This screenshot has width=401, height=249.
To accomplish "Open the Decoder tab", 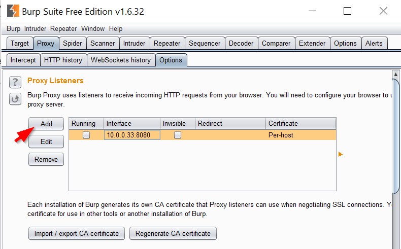I will pyautogui.click(x=241, y=44).
